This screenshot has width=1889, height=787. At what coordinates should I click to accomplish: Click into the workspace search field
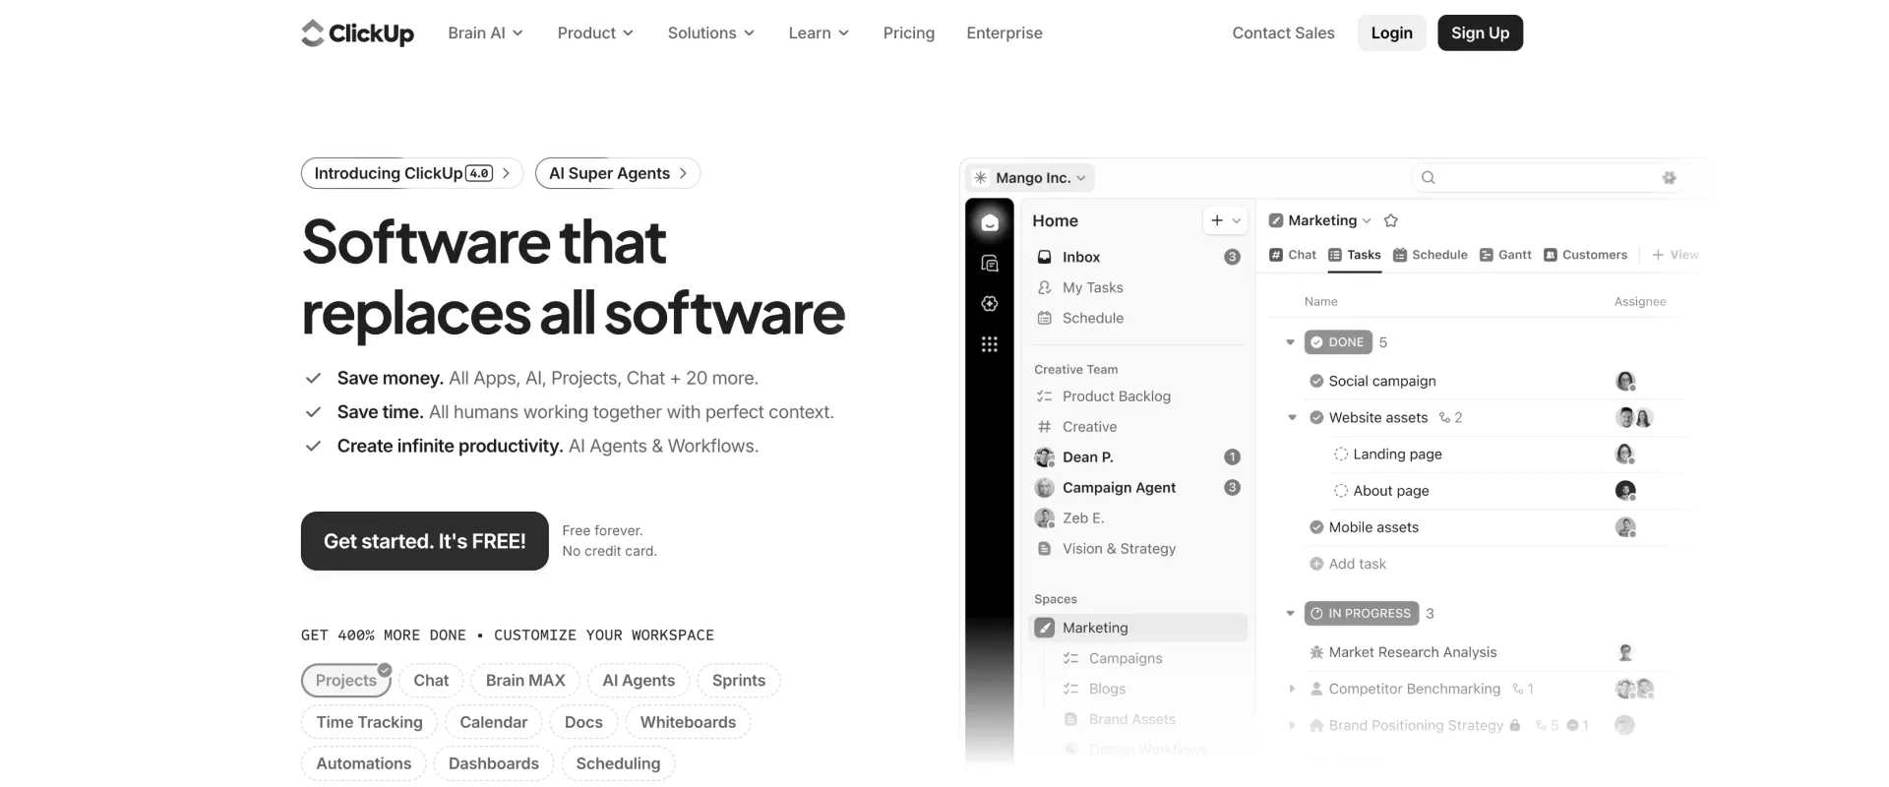pyautogui.click(x=1548, y=178)
